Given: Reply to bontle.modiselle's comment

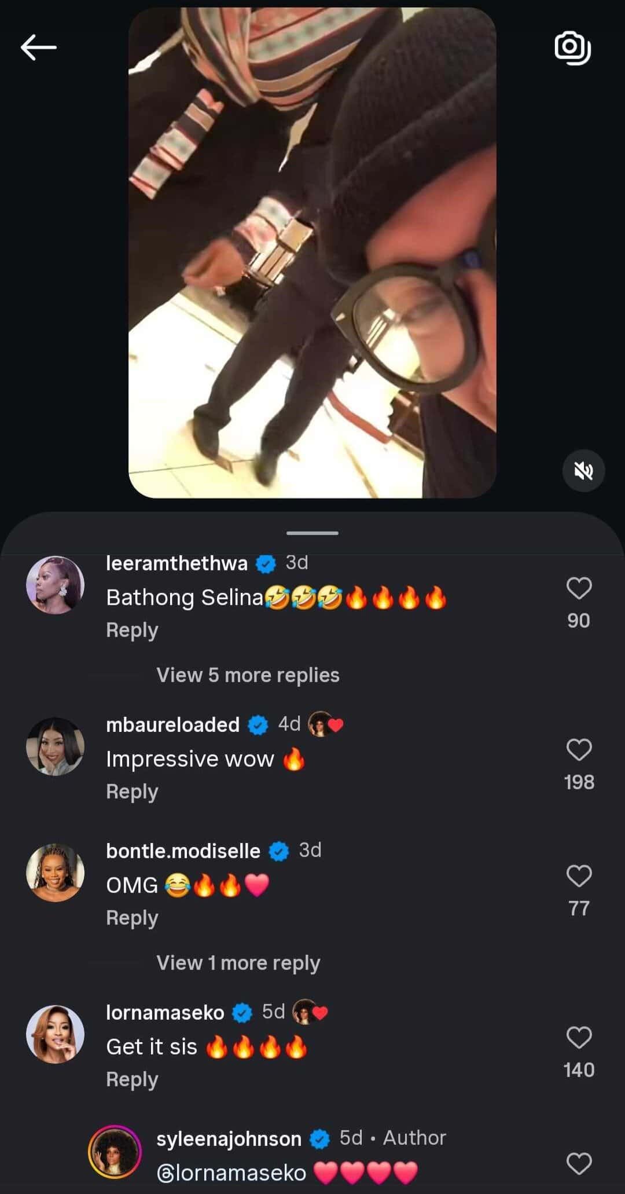Looking at the screenshot, I should [x=132, y=918].
